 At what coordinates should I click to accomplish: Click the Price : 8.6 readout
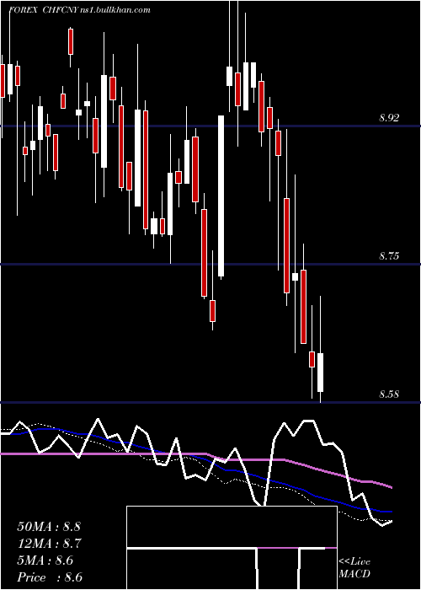[x=50, y=577]
